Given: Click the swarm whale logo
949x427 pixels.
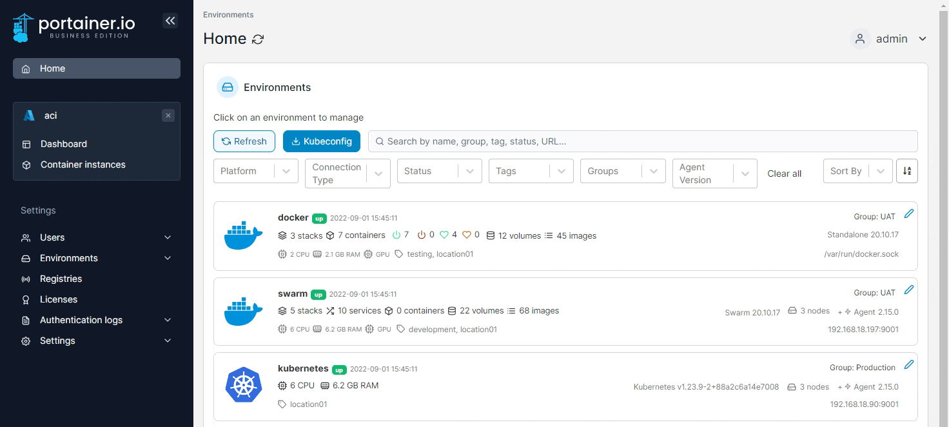Looking at the screenshot, I should coord(243,312).
